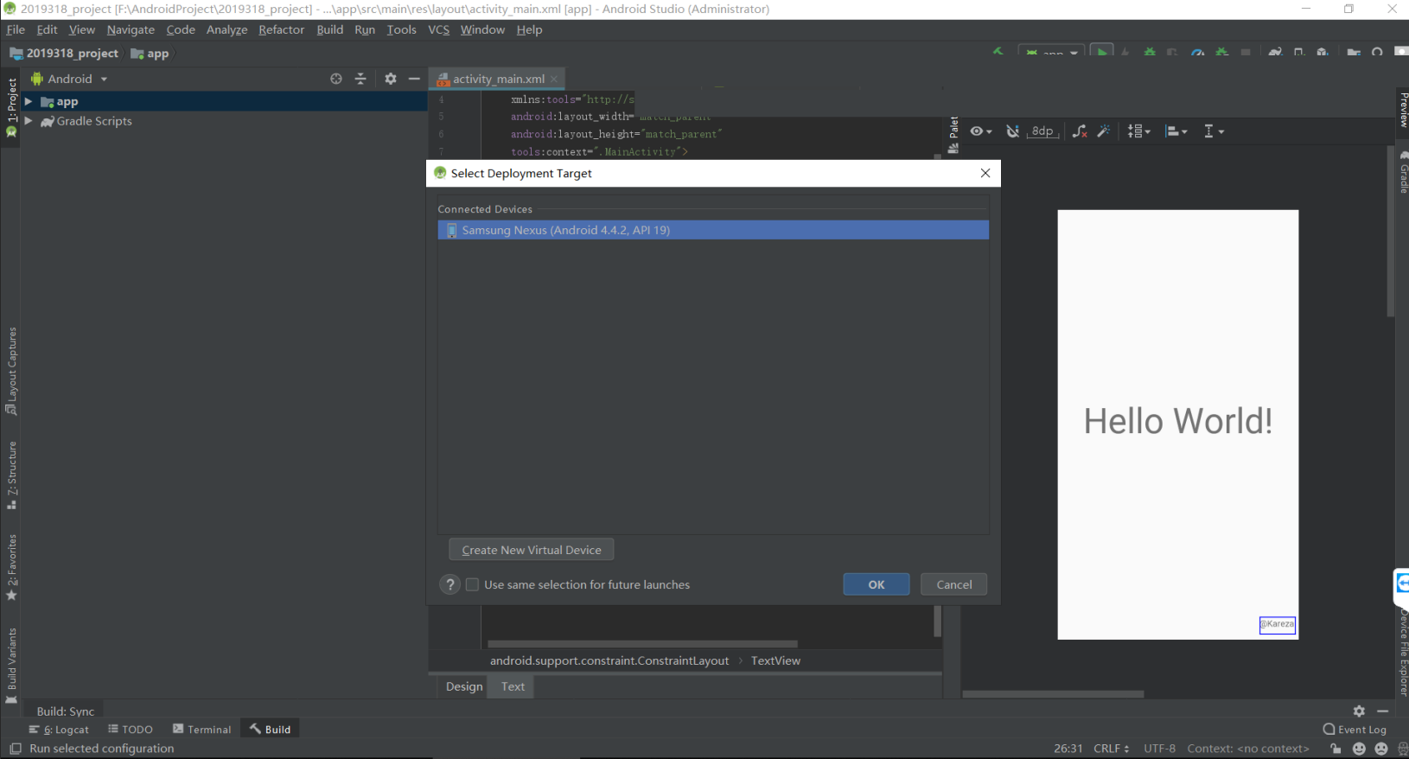Change UTF-8 file encoding in status bar
This screenshot has height=759, width=1409.
coord(1159,749)
